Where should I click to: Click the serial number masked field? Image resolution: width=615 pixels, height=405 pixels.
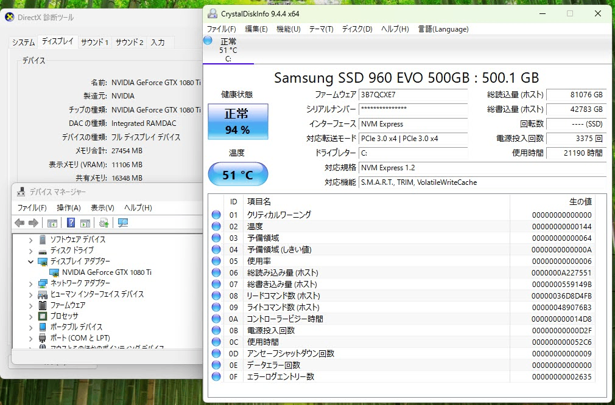tap(413, 109)
